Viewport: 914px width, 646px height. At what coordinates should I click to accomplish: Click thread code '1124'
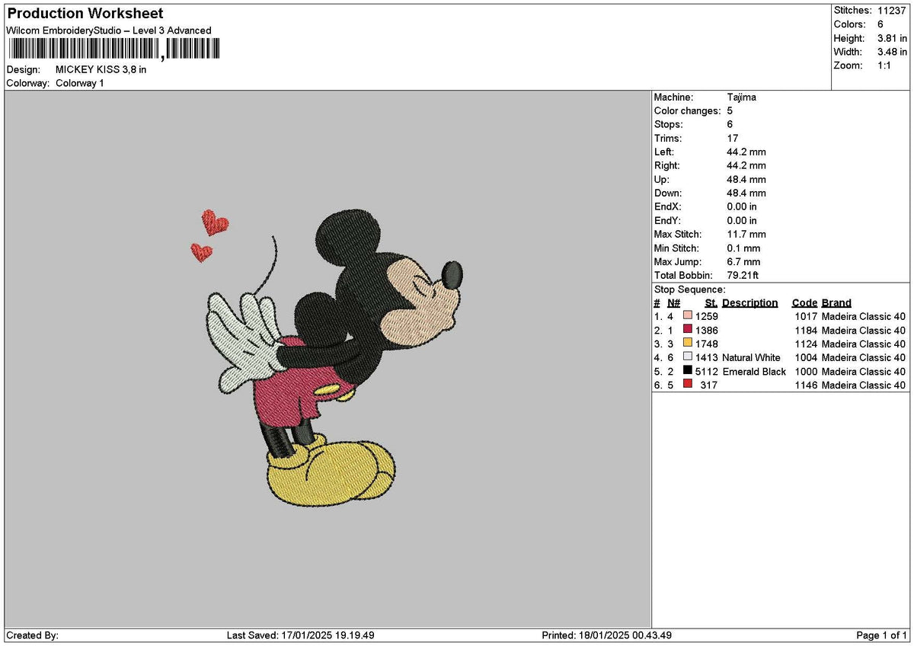coord(806,344)
